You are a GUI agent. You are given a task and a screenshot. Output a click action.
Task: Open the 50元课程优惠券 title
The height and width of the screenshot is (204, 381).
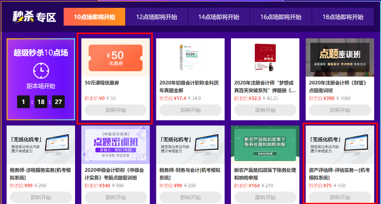tap(102, 83)
